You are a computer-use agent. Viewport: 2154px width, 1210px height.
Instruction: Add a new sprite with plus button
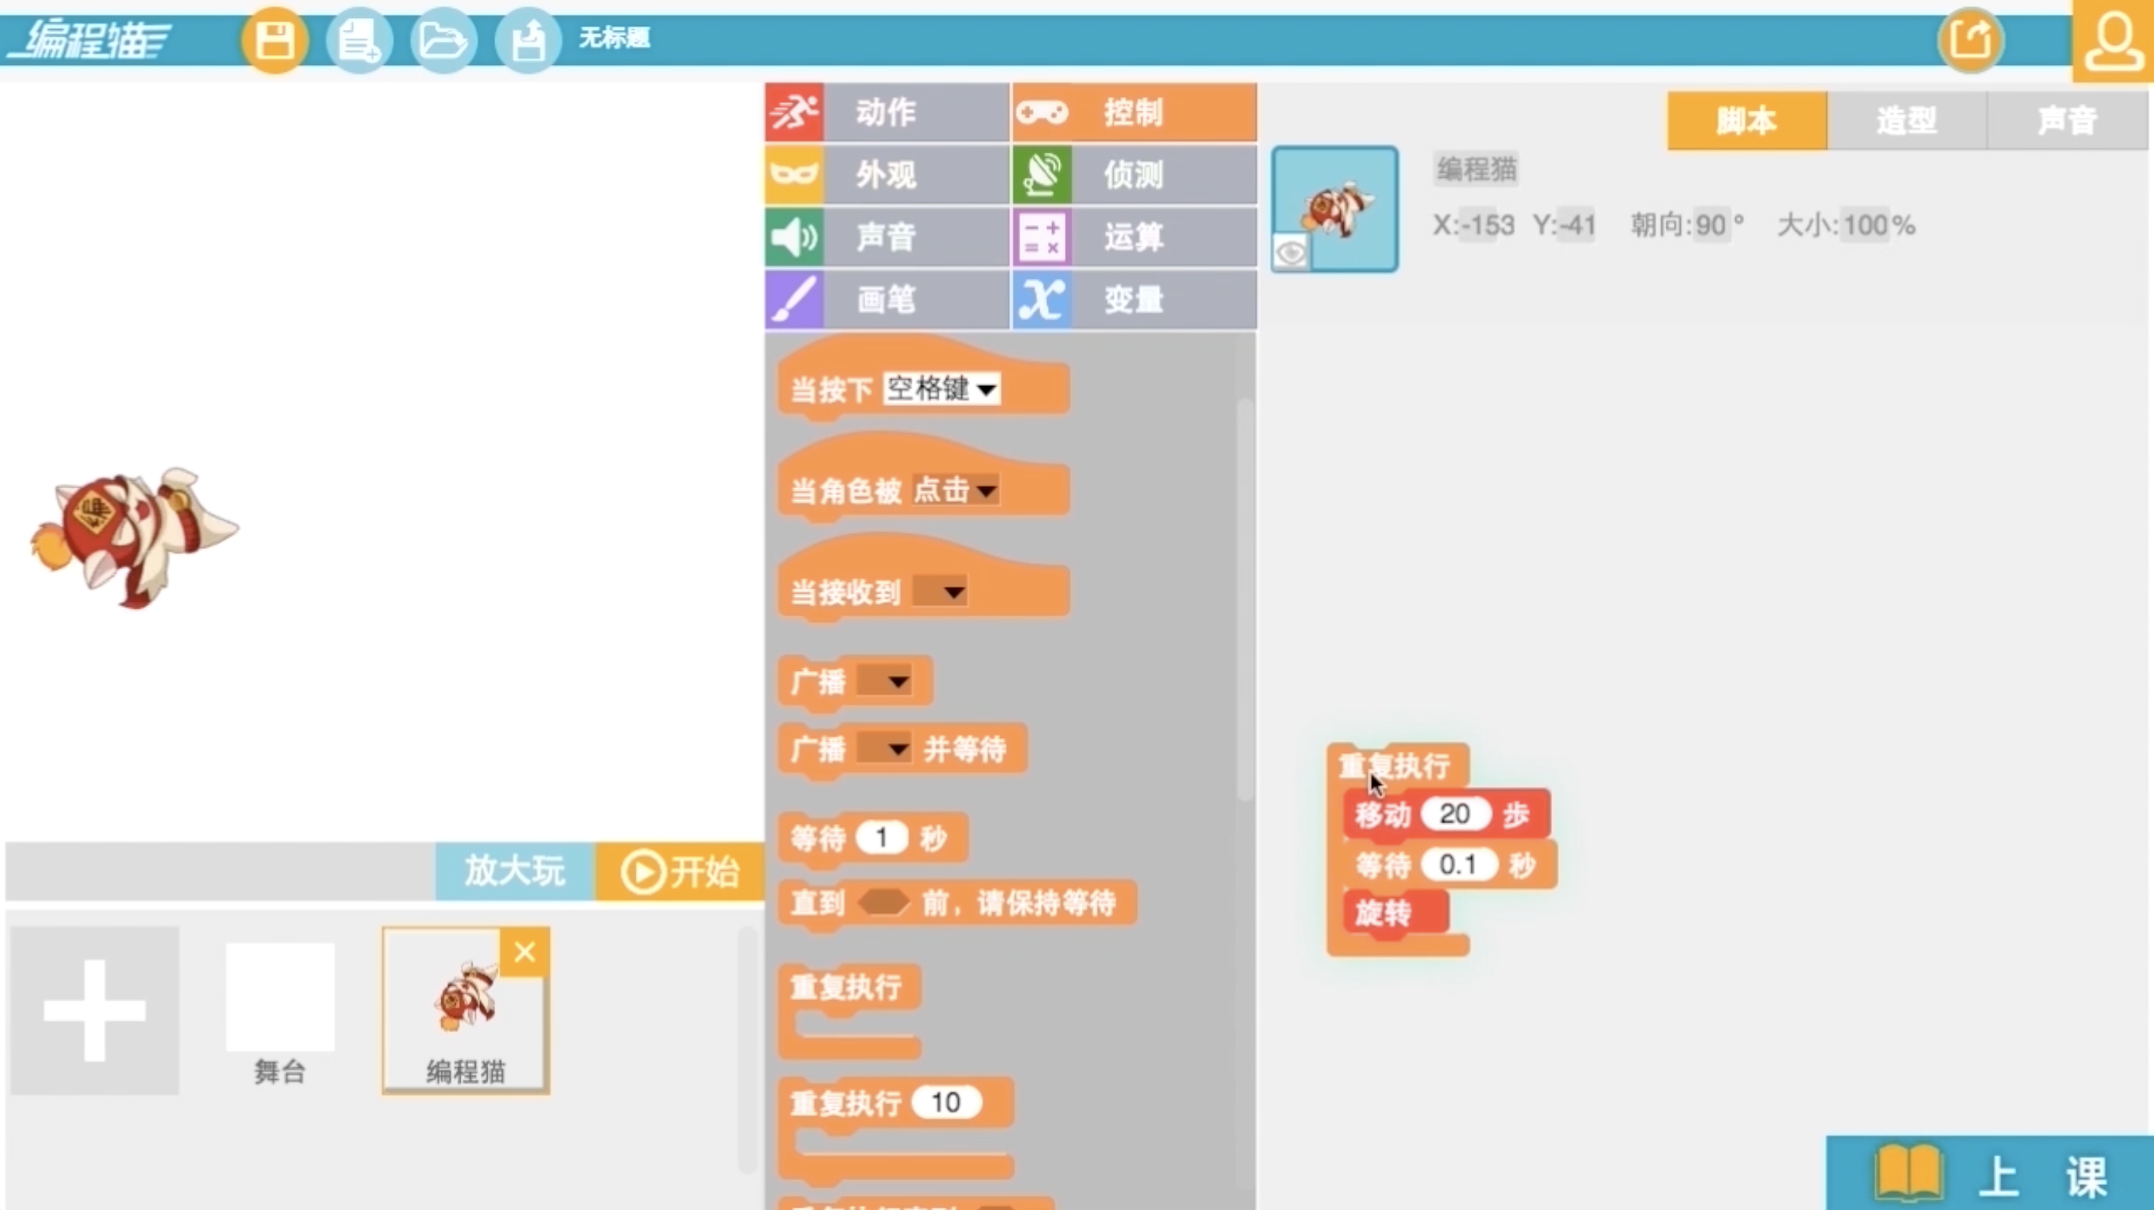click(94, 1010)
